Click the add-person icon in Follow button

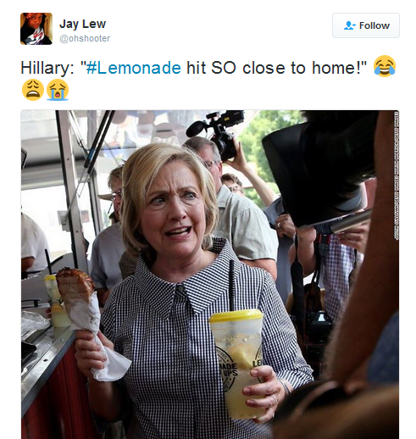coord(349,25)
